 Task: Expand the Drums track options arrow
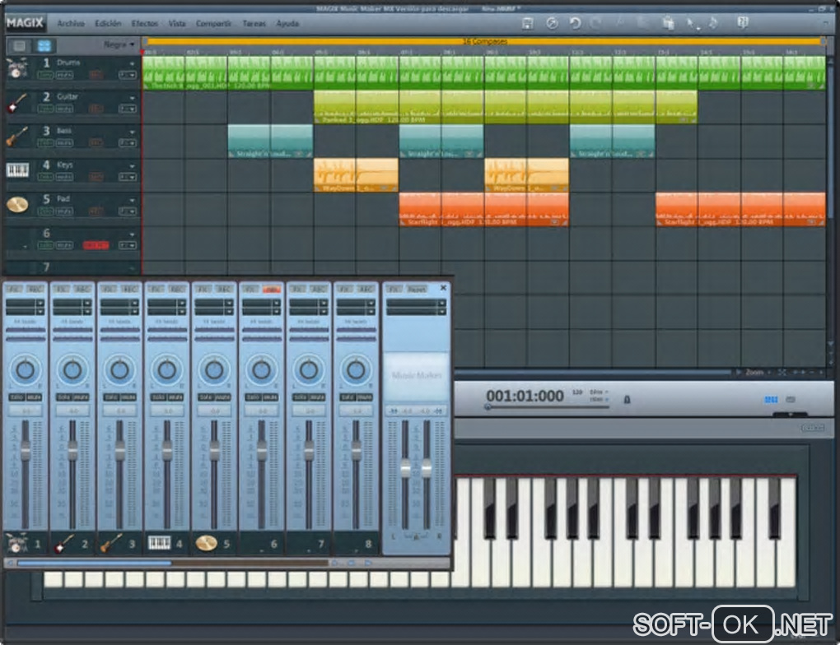point(132,63)
